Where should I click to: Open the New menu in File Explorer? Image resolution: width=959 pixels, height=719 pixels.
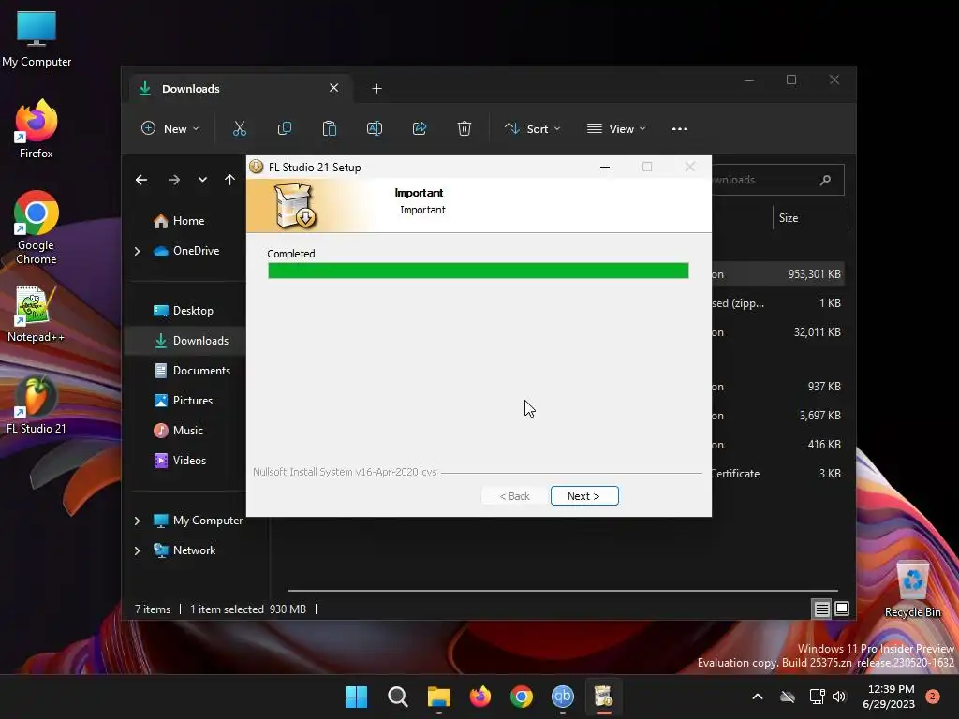click(x=170, y=128)
